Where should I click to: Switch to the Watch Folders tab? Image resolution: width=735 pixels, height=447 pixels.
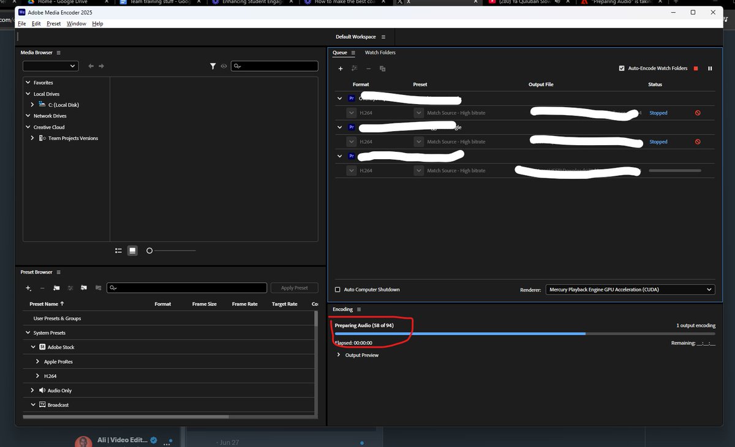pos(380,53)
